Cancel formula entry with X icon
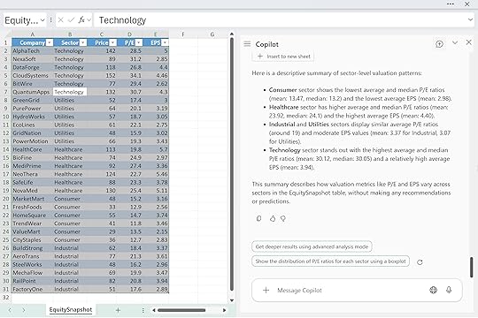 point(61,20)
